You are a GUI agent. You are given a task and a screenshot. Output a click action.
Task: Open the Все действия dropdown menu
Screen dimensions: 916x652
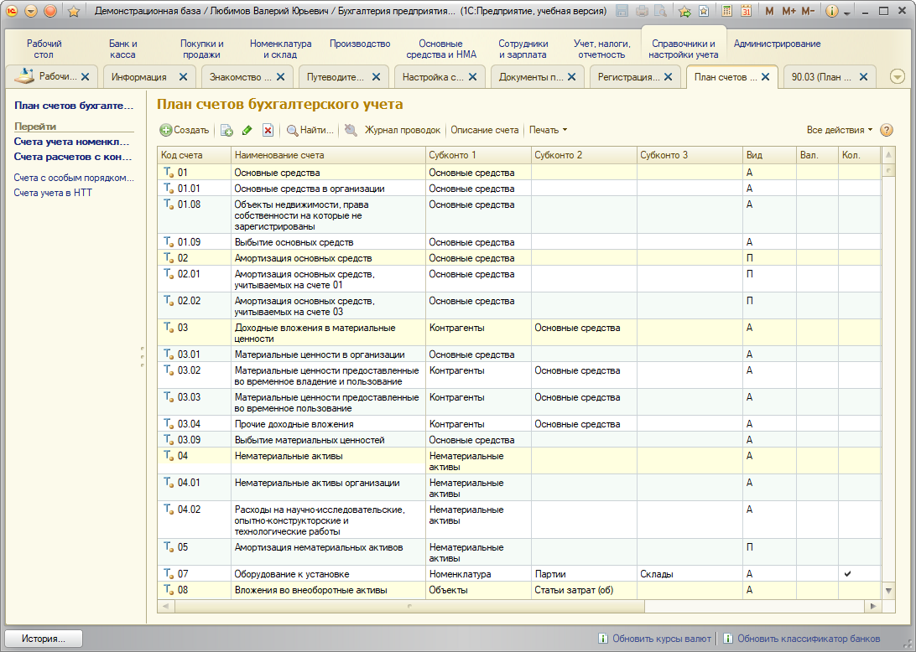pyautogui.click(x=840, y=130)
